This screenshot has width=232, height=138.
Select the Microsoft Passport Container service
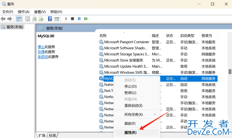tap(158, 42)
